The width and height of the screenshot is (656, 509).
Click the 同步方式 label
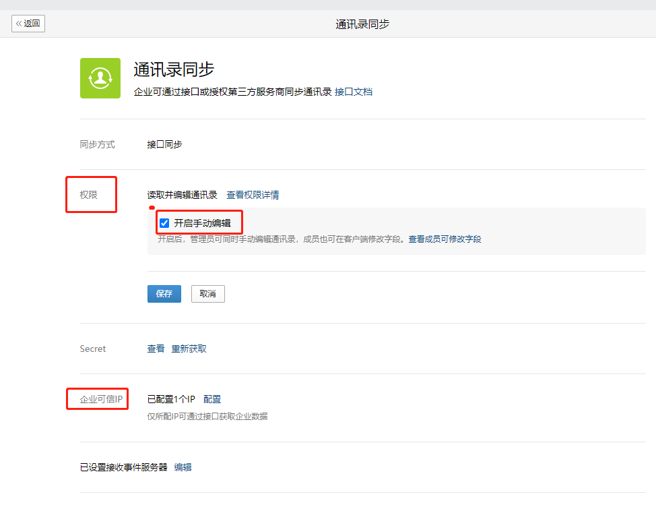97,144
